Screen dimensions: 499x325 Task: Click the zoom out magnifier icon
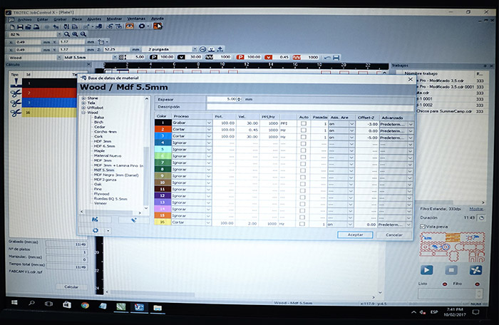pos(83,34)
